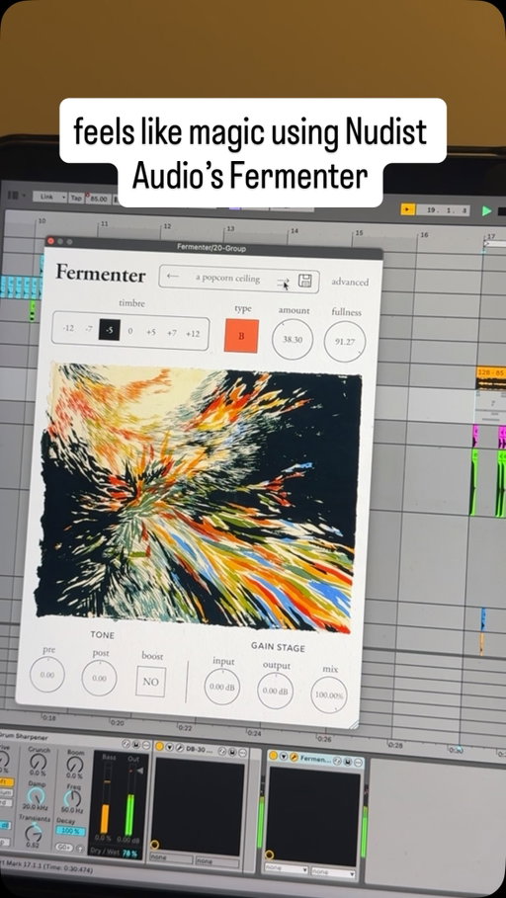Toggle the boost NO button
Screen dimensions: 506x898
[x=150, y=682]
